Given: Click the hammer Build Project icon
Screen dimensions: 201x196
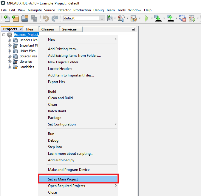Looking at the screenshot, I should coord(121,18).
